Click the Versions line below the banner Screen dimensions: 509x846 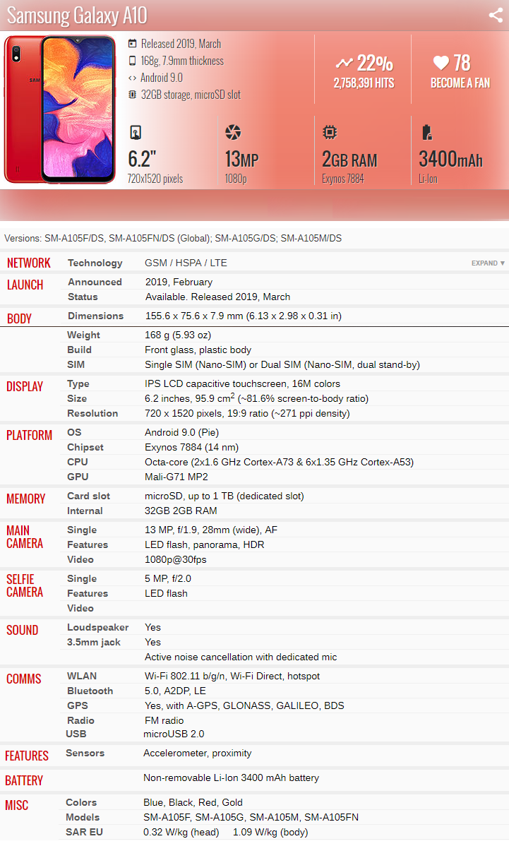173,238
